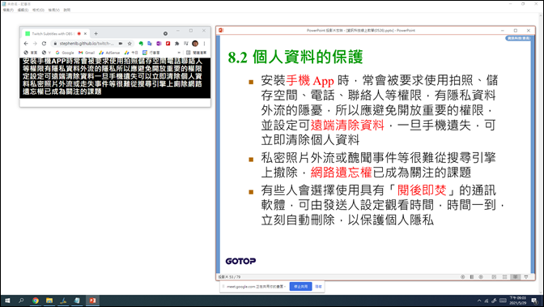Open the Reading list button in Chrome
The image size is (544, 307).
click(x=196, y=53)
